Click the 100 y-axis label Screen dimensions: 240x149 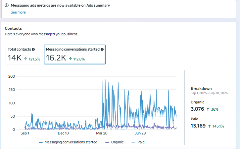[12, 103]
